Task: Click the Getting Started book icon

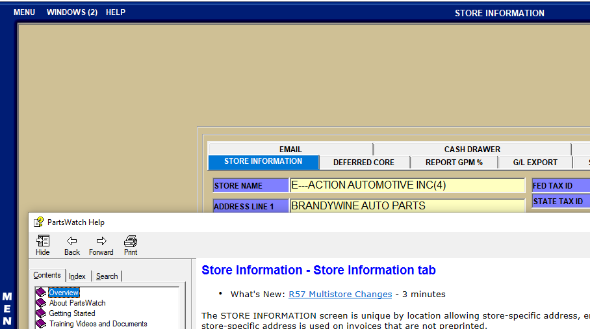Action: (x=42, y=313)
